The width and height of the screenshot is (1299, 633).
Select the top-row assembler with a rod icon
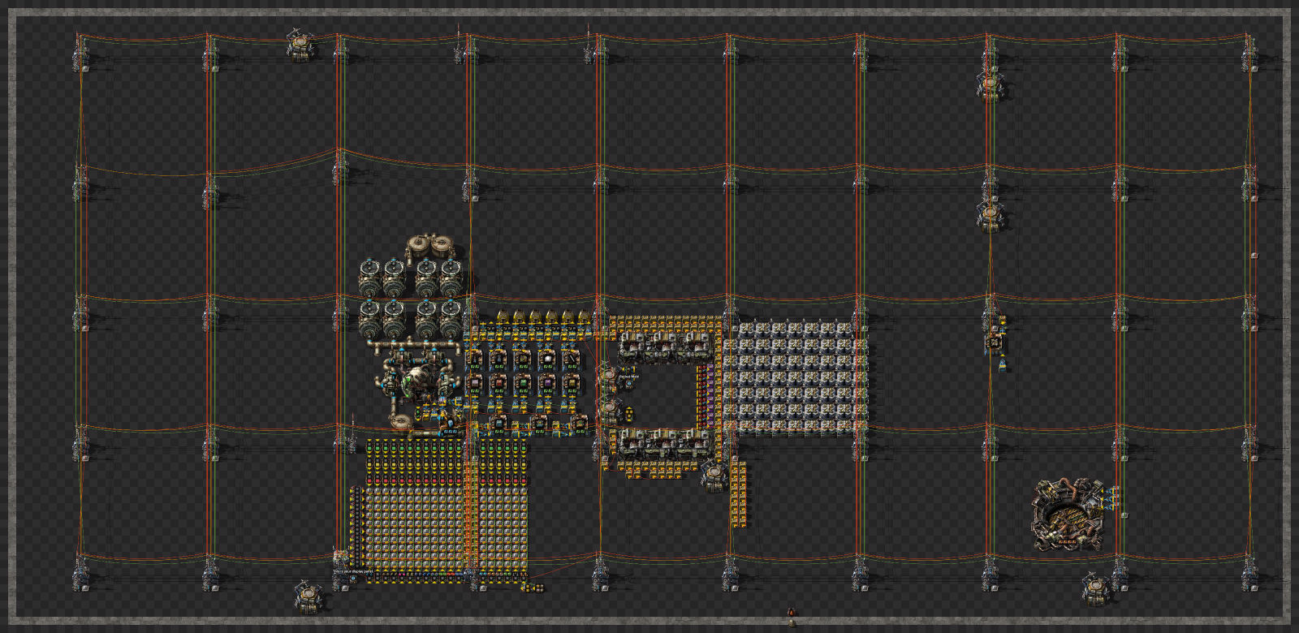click(x=571, y=358)
